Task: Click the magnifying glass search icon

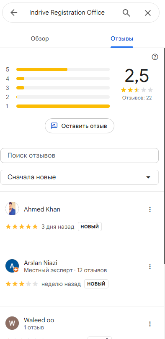Action: (x=126, y=13)
